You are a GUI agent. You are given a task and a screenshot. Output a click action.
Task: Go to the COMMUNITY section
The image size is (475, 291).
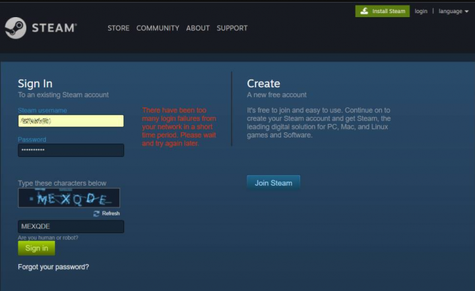click(158, 28)
